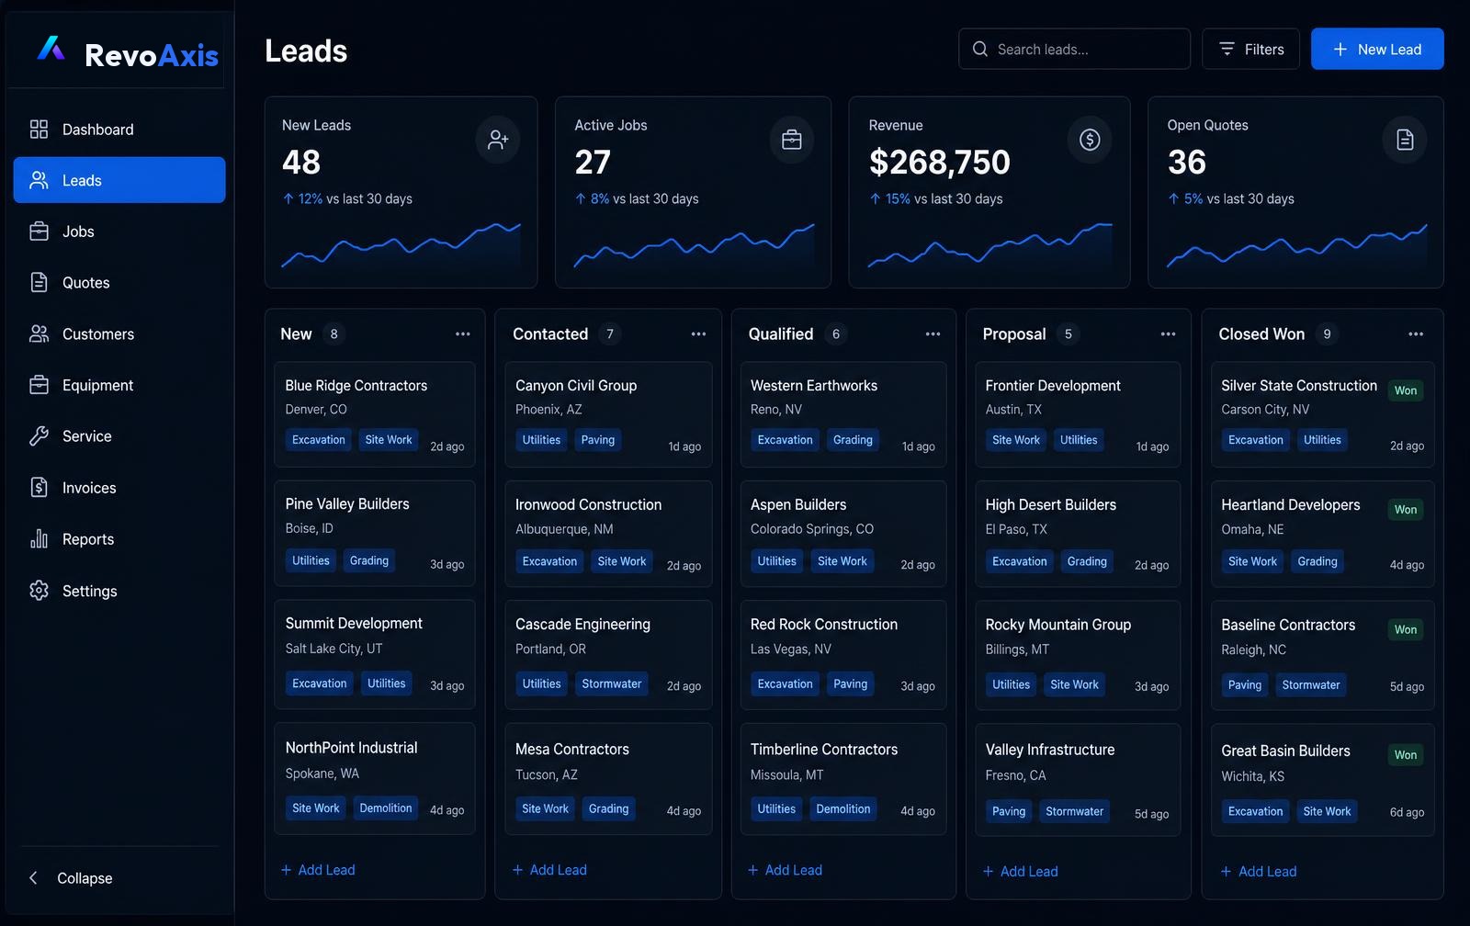Image resolution: width=1470 pixels, height=926 pixels.
Task: Open the Reports section
Action: [119, 539]
